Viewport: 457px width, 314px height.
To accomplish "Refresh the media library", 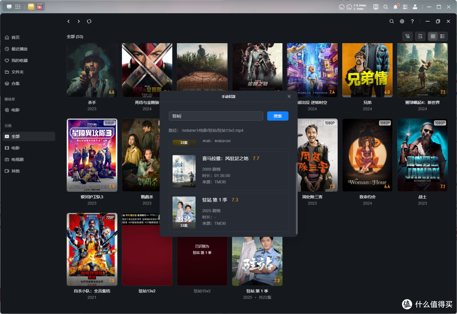I will tap(89, 21).
